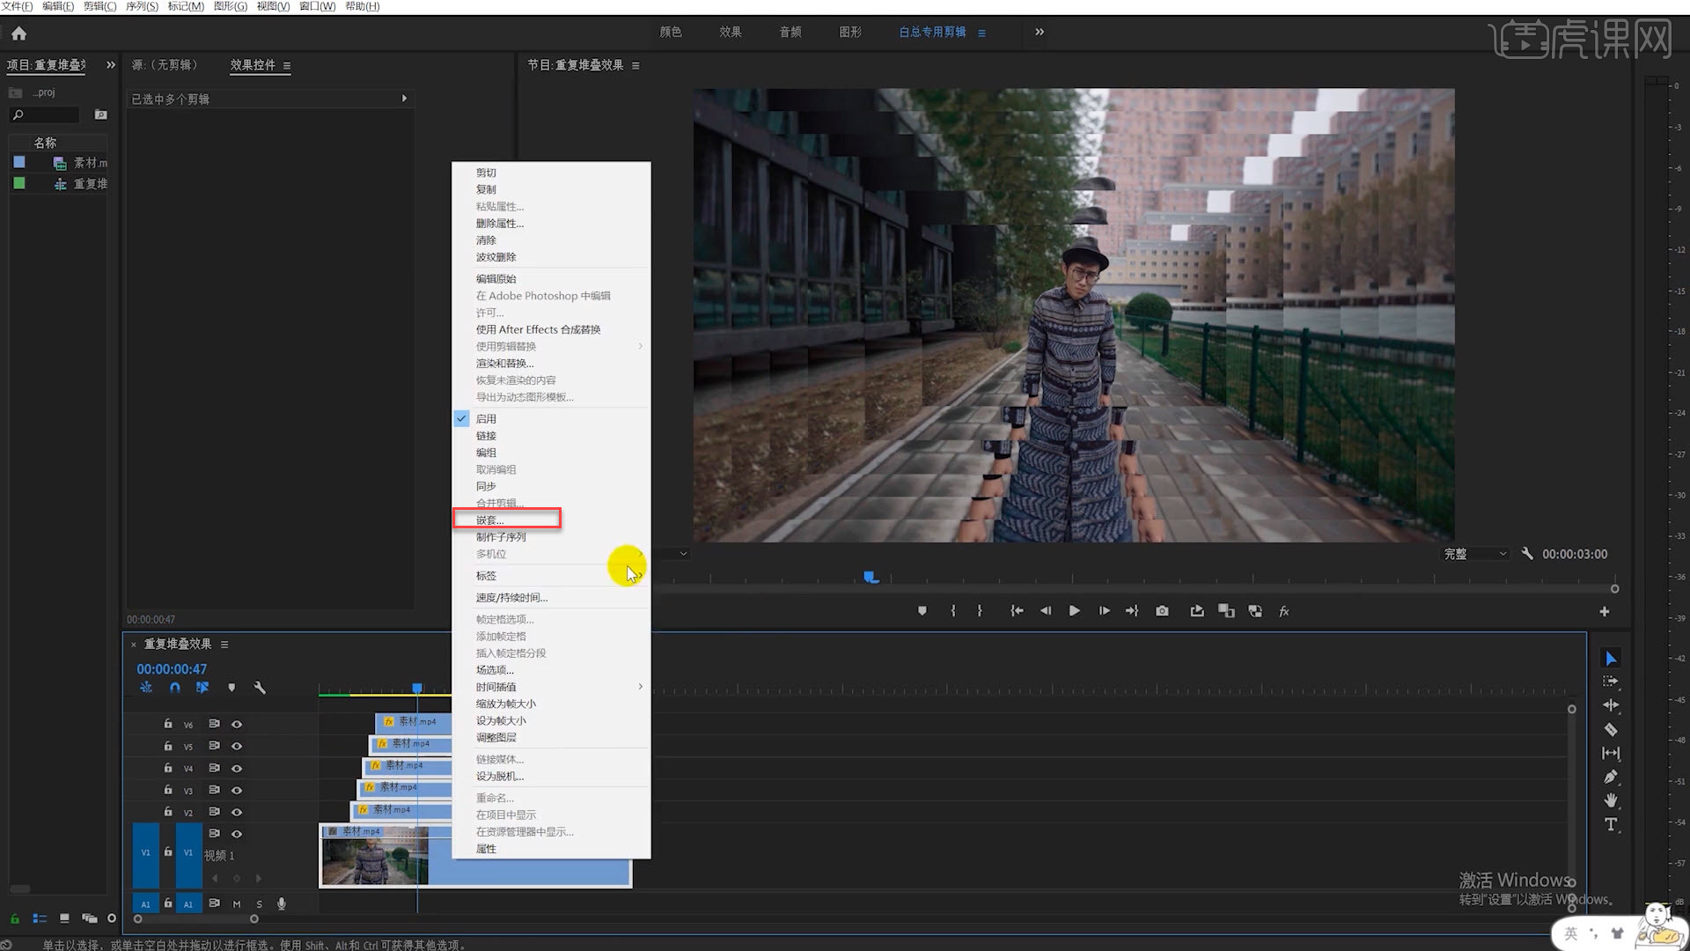Select the Type tool

click(x=1611, y=825)
